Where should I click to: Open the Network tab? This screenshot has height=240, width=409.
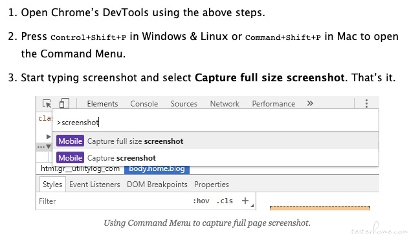tap(225, 104)
